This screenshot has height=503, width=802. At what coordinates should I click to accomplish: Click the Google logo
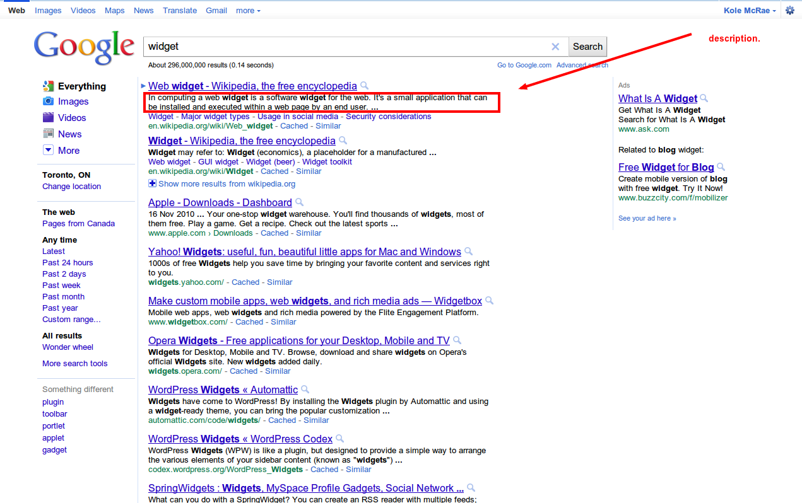(84, 47)
